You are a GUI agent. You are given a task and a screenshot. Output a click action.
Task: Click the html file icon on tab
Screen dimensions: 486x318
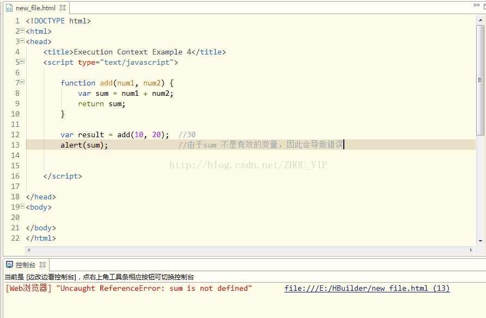tap(9, 8)
